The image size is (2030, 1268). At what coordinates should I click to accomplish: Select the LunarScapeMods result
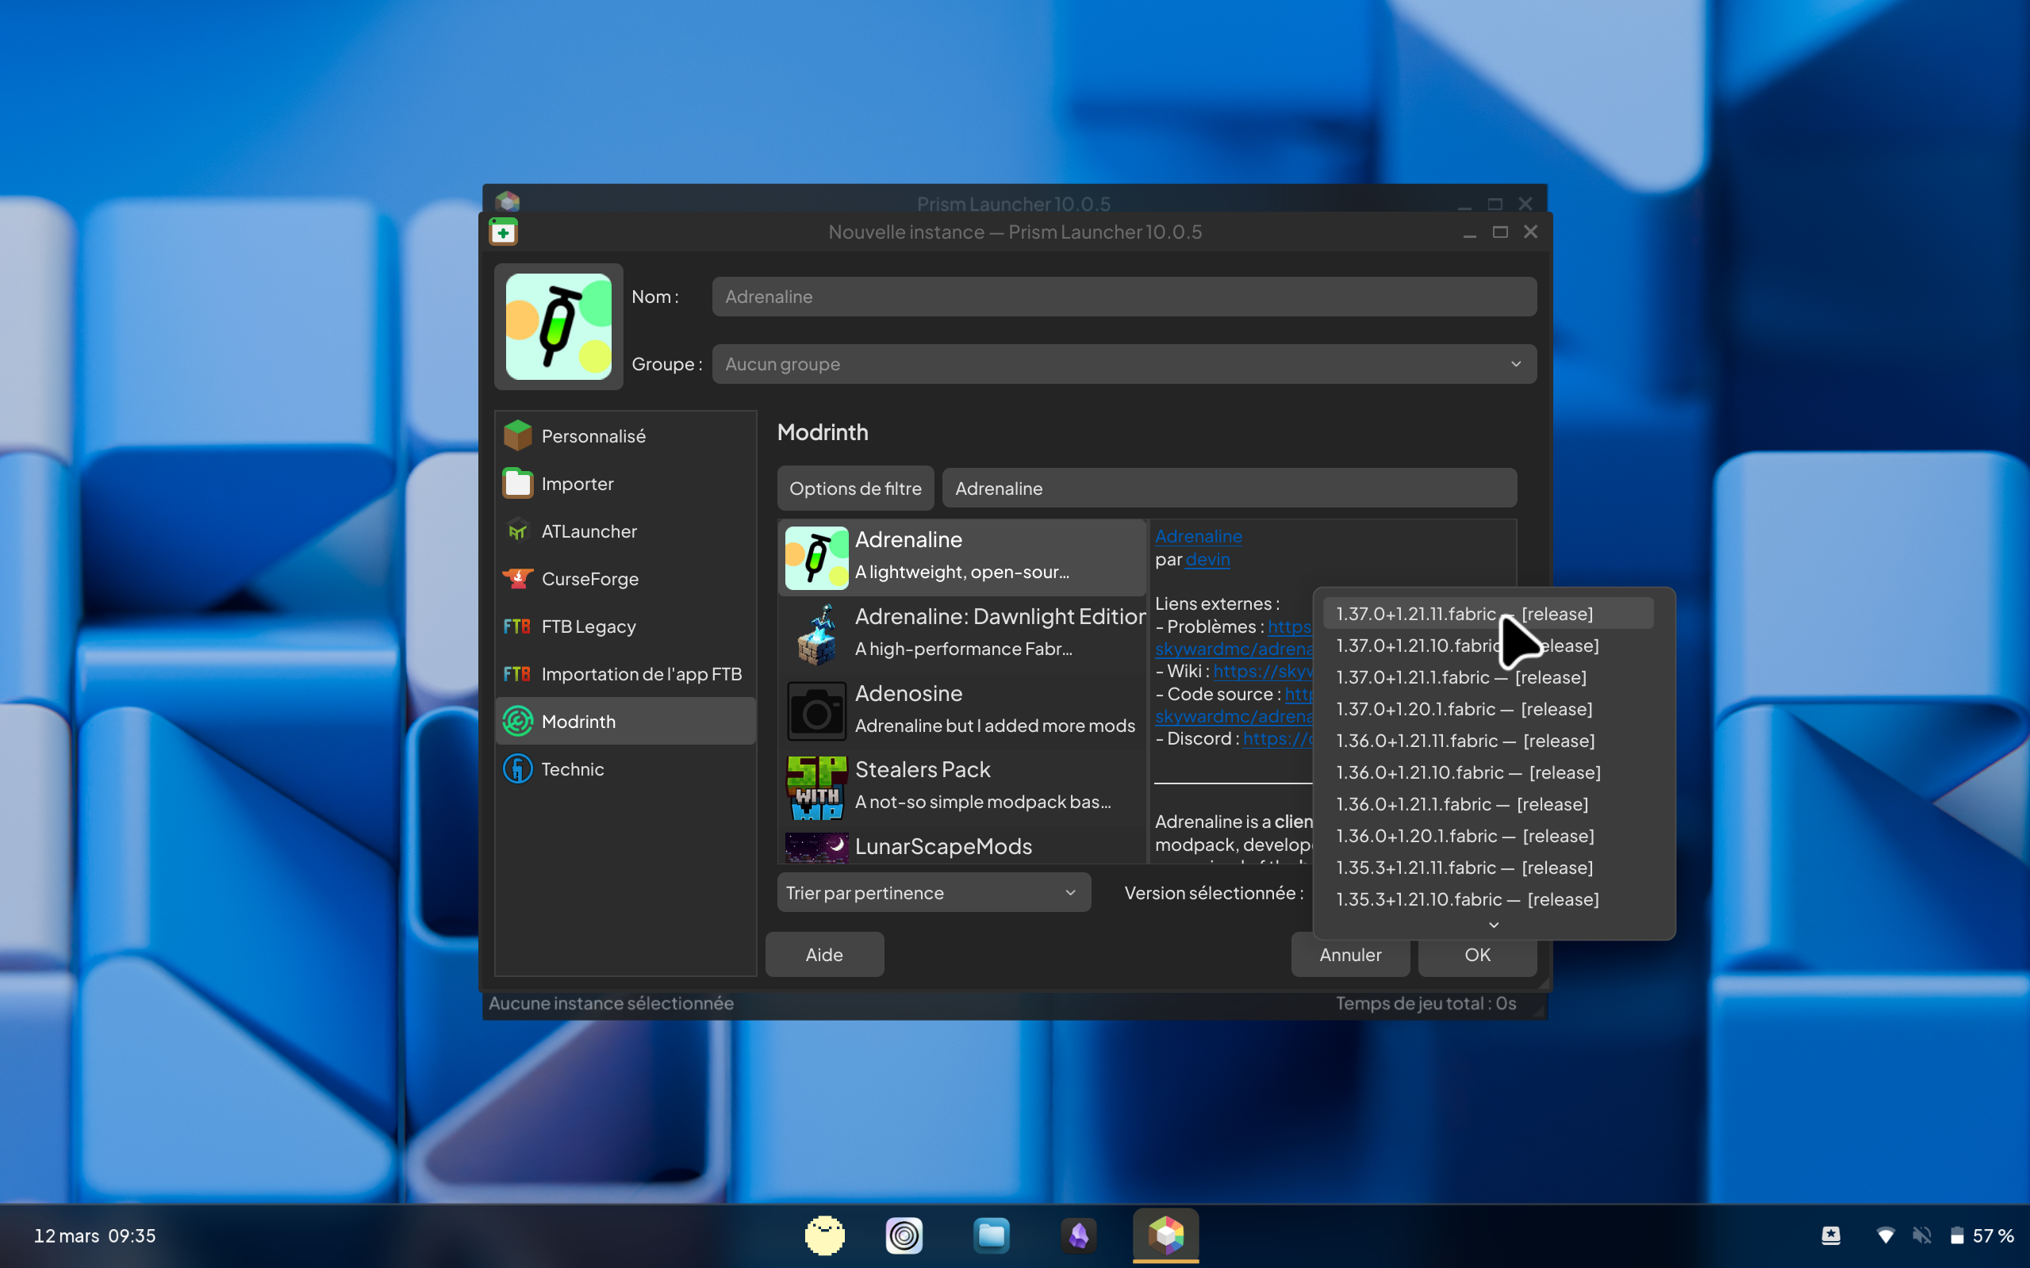(962, 847)
